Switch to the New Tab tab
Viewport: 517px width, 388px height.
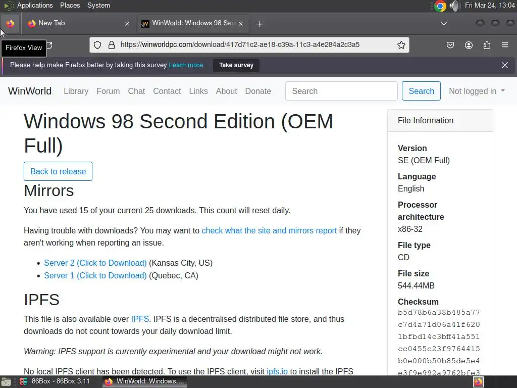point(79,23)
